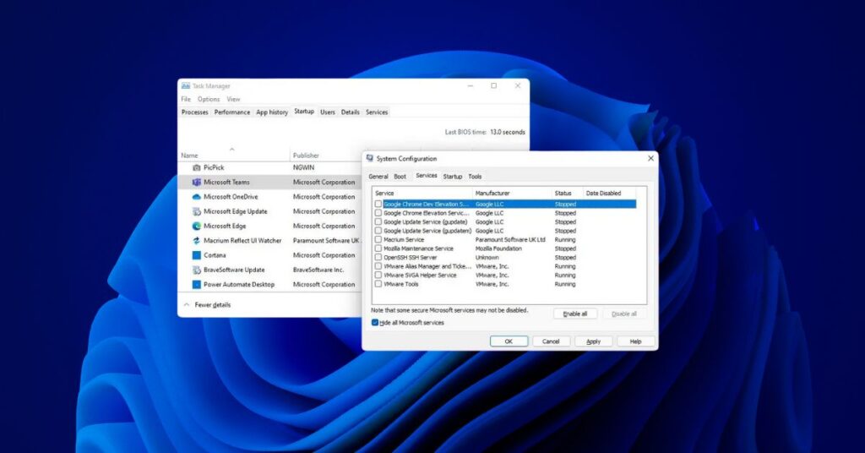Image resolution: width=865 pixels, height=453 pixels.
Task: Check the OpenSSH SSH Server checkbox
Action: 378,257
